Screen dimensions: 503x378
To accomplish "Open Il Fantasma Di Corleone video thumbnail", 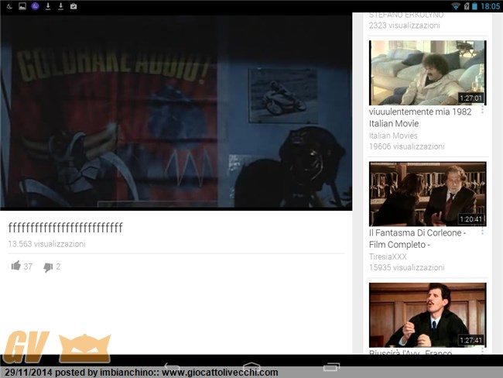I will tap(428, 194).
